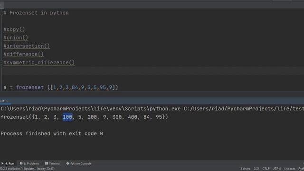Click the number 95 in the list
The height and width of the screenshot is (171, 304).
103,87
